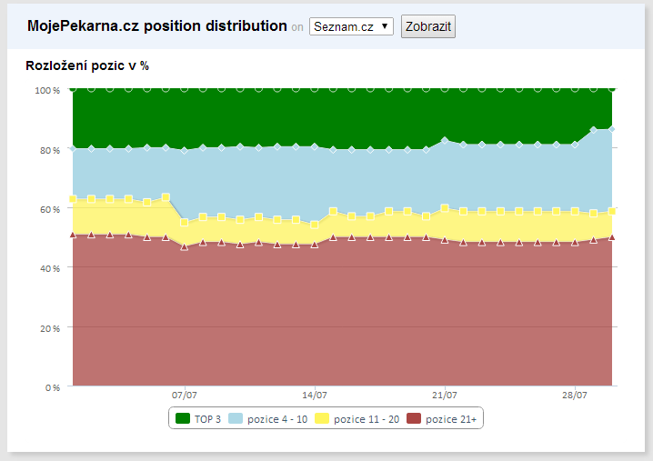Click the 60 % y-axis label
Screen dimensions: 653x461
pos(49,209)
